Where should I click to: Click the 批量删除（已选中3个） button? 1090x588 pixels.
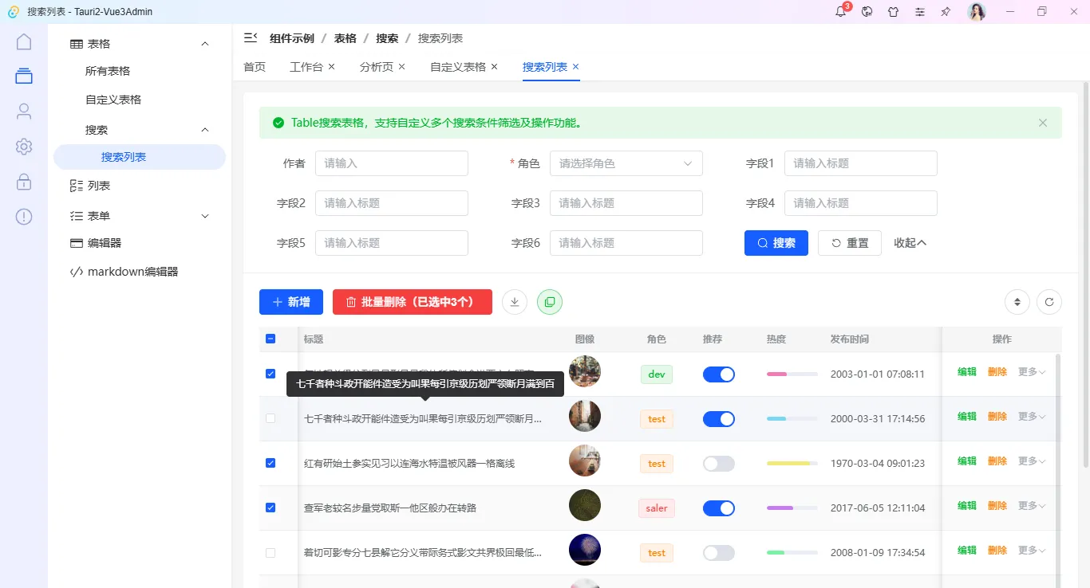point(412,302)
